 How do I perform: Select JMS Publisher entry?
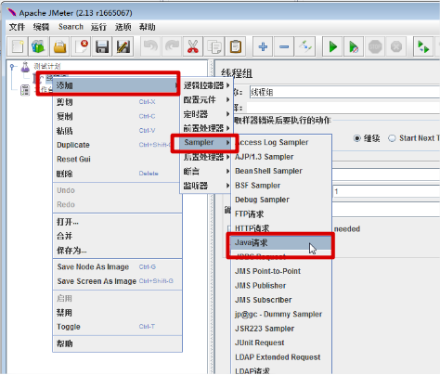pos(281,285)
